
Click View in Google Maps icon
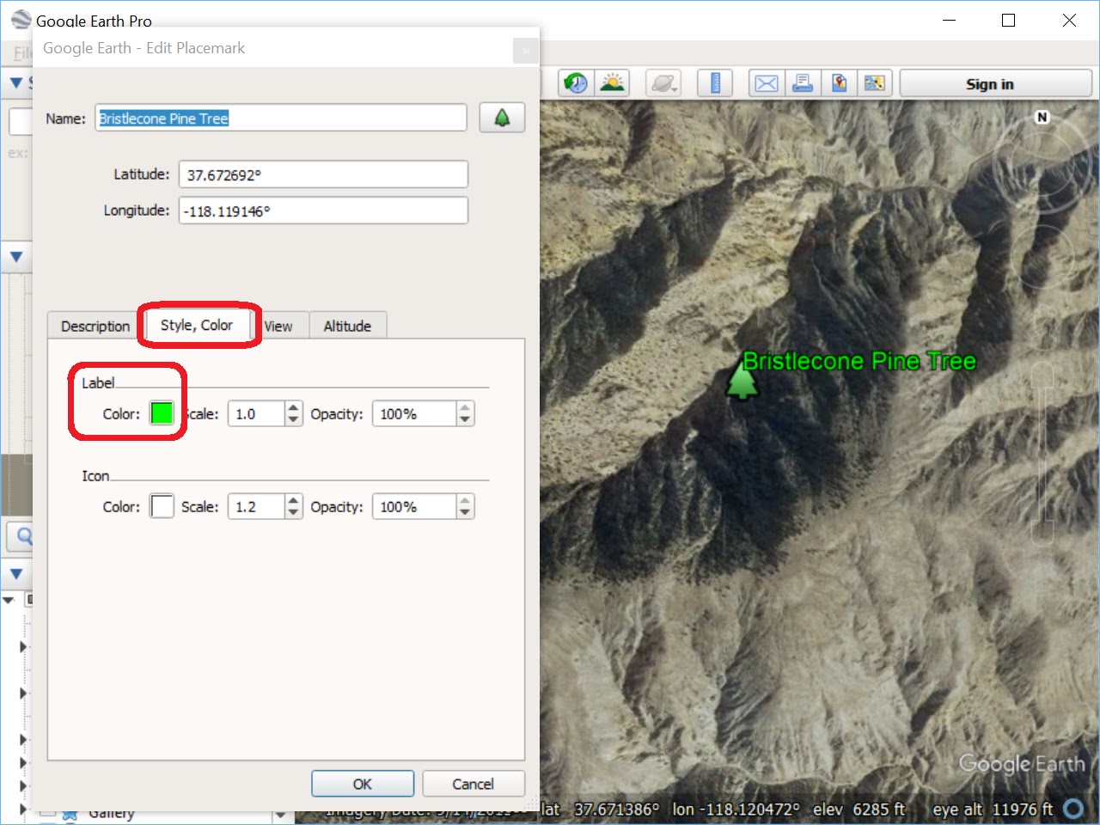click(x=875, y=83)
